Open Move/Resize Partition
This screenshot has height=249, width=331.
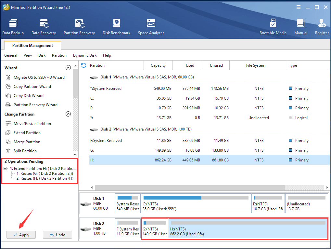32,124
